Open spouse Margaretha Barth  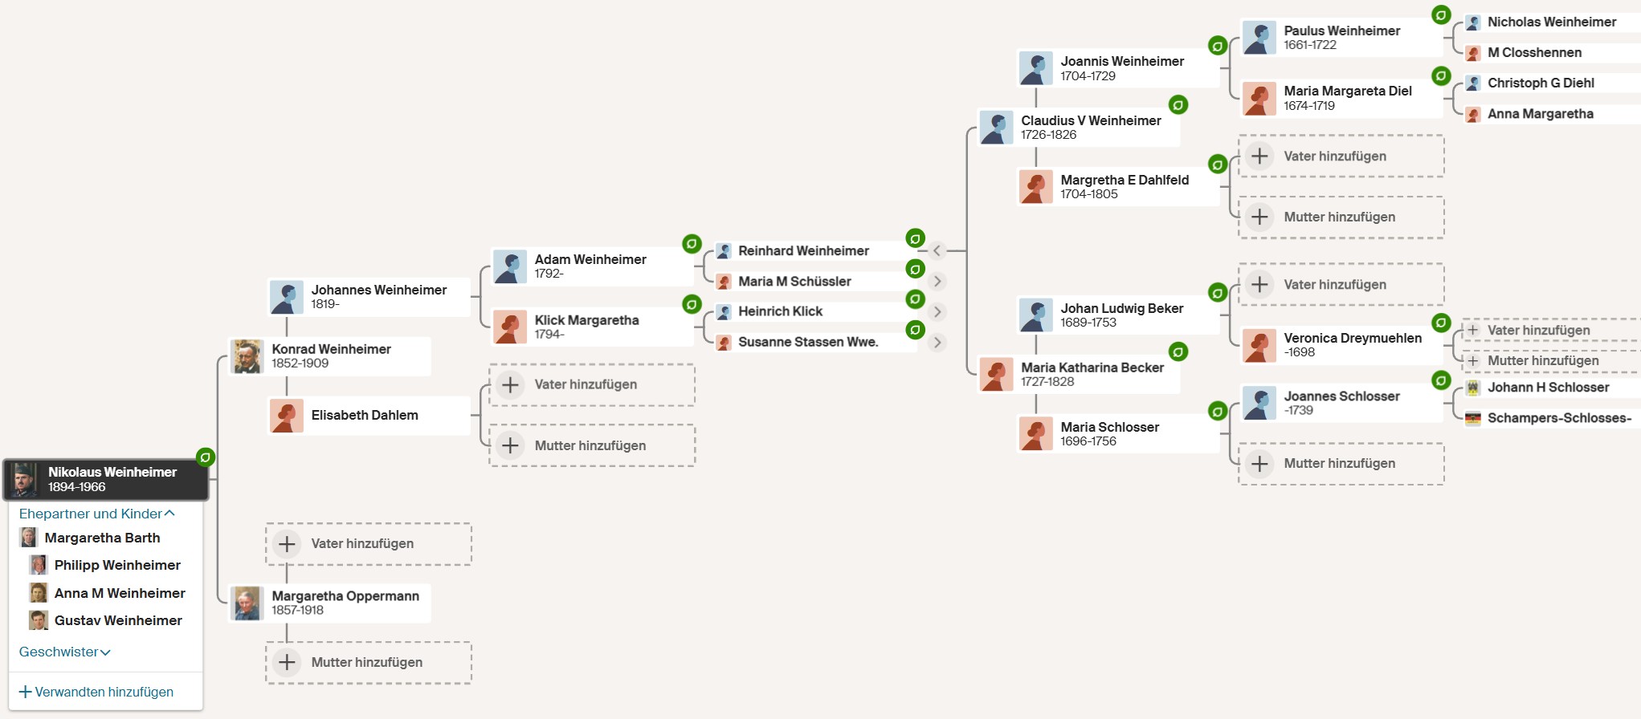[102, 538]
